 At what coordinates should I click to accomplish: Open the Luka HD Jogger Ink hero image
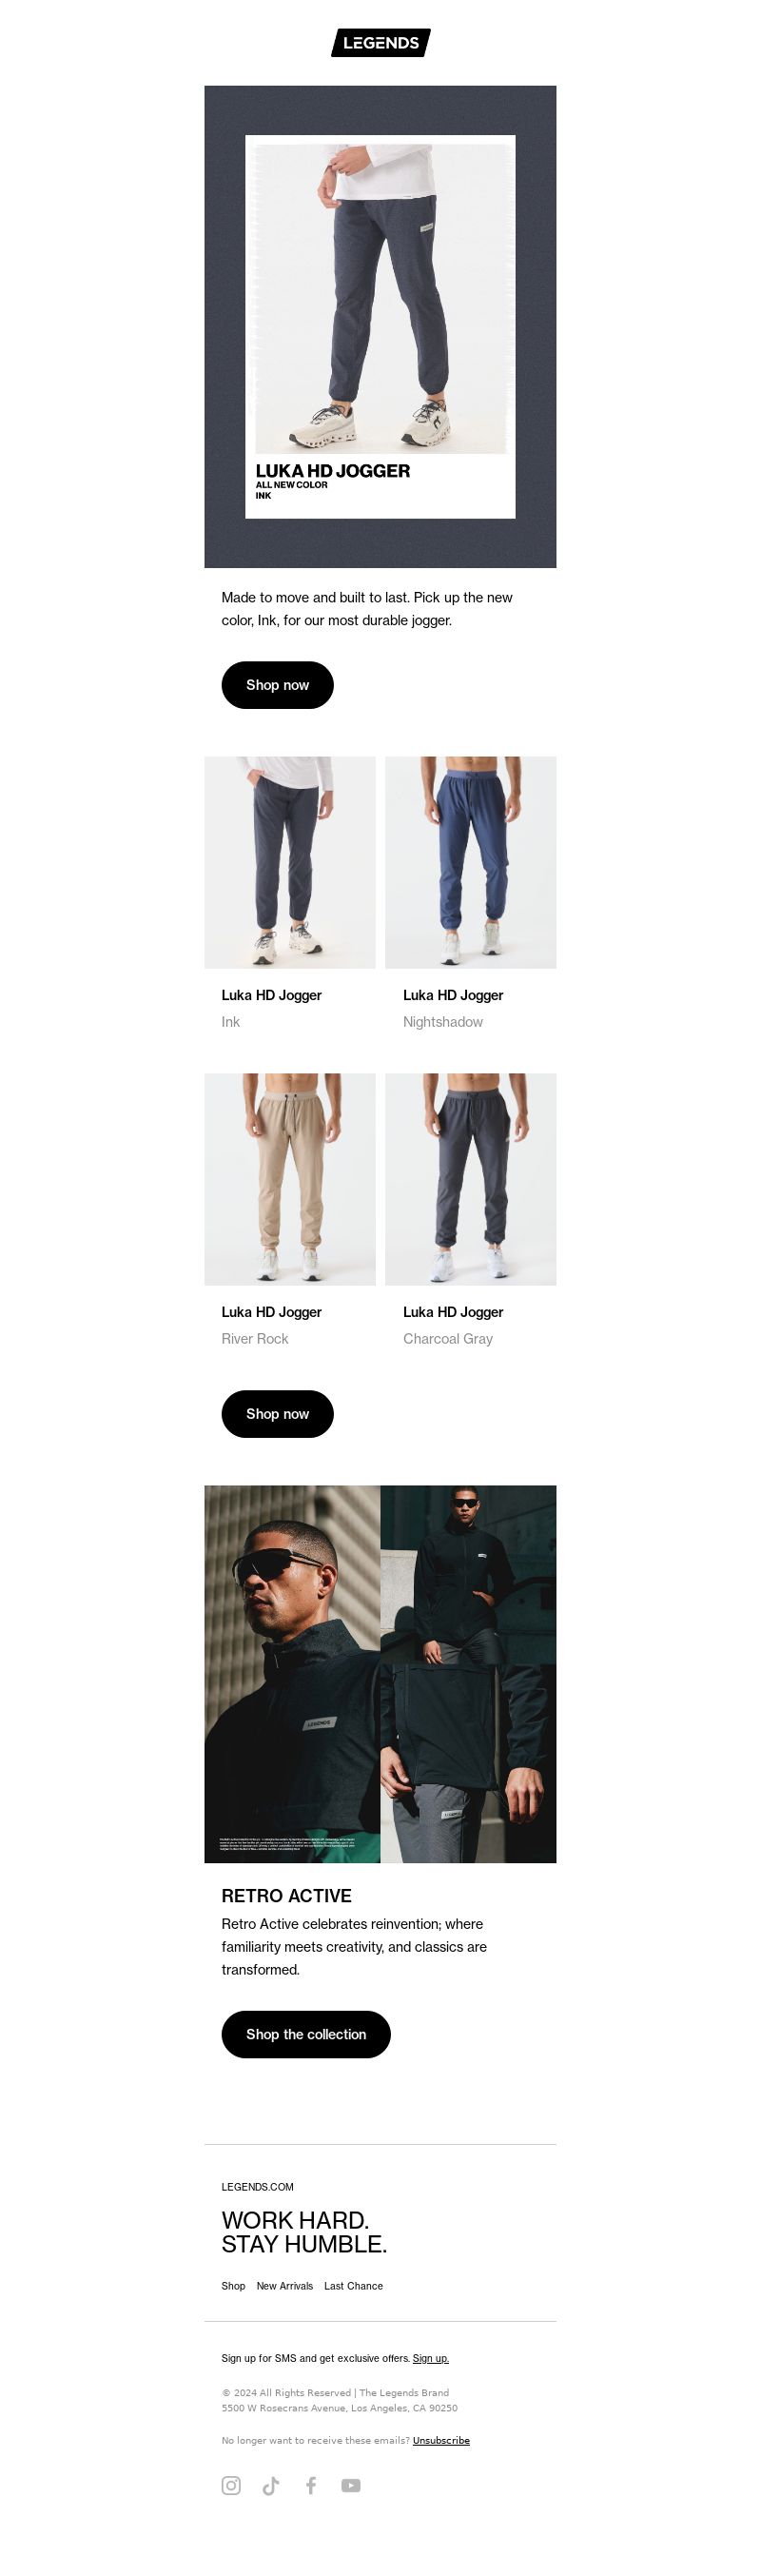pyautogui.click(x=380, y=327)
